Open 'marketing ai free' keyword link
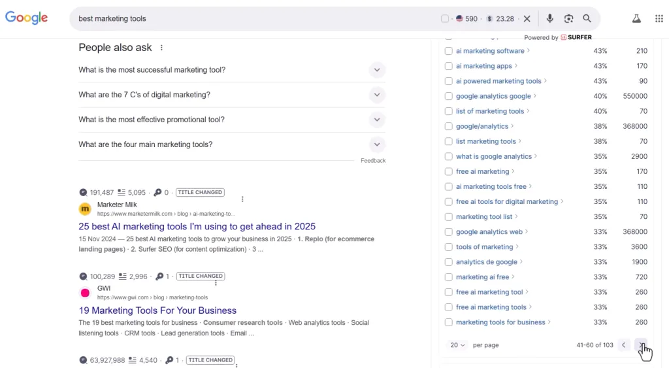 click(483, 277)
